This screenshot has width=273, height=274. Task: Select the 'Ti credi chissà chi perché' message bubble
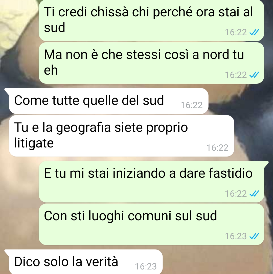151,20
